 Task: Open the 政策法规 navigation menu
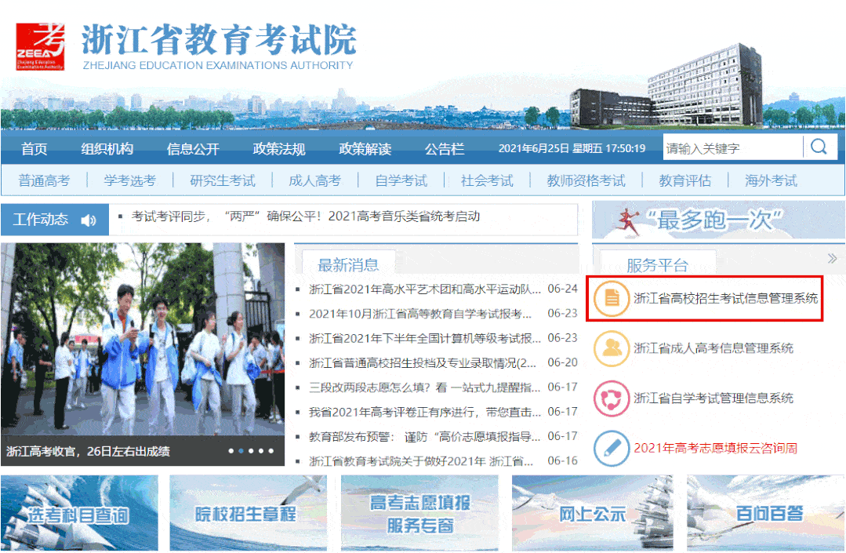(x=278, y=149)
